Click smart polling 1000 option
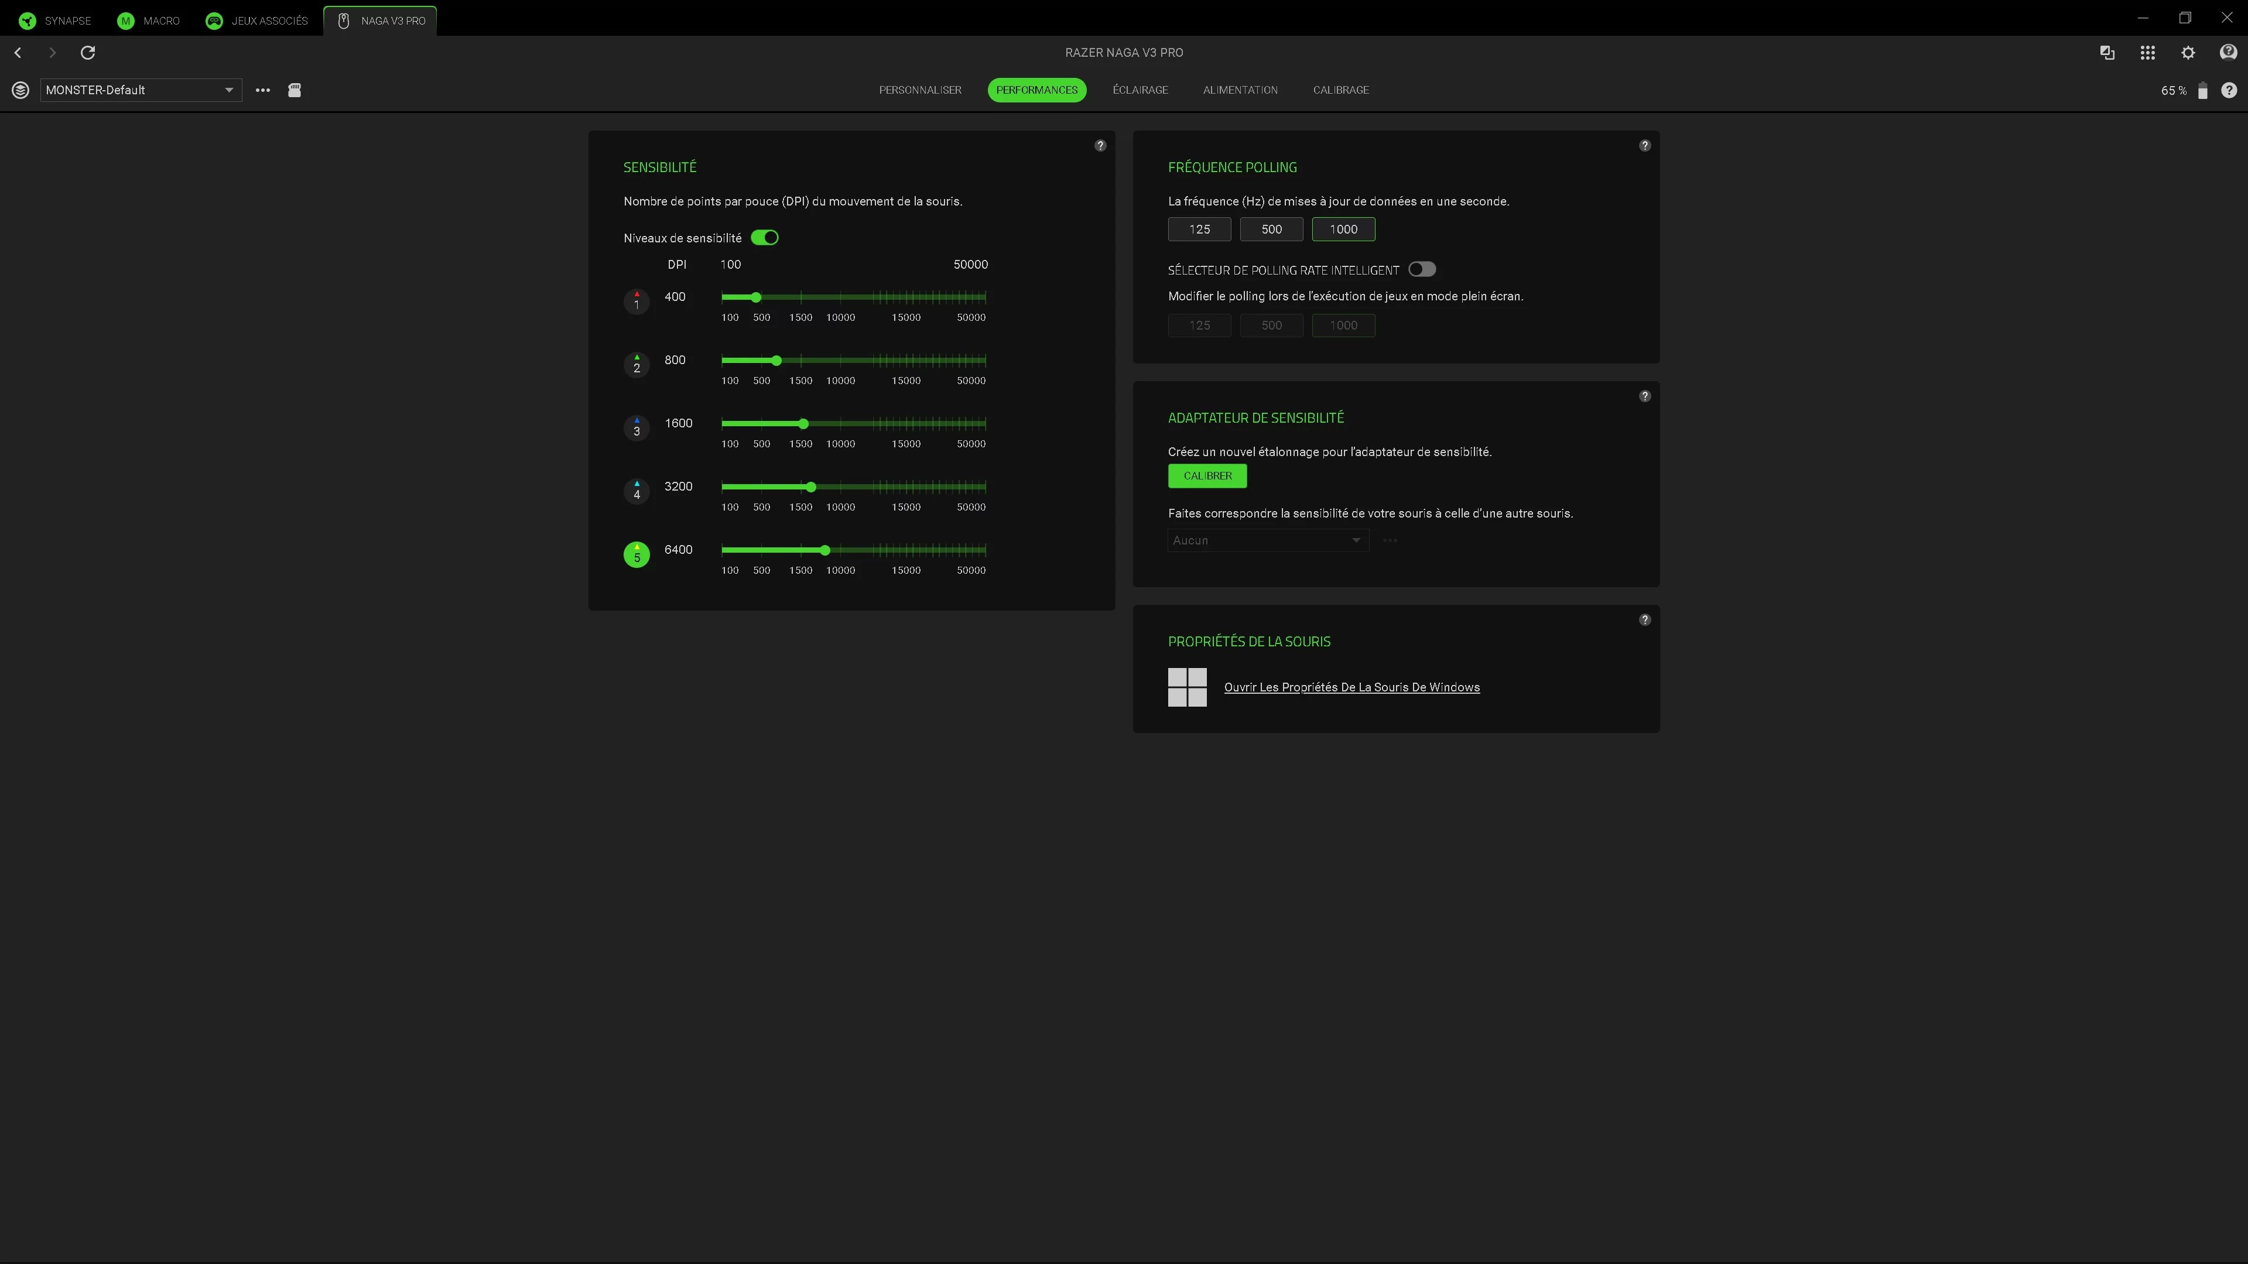This screenshot has width=2248, height=1264. pos(1344,326)
